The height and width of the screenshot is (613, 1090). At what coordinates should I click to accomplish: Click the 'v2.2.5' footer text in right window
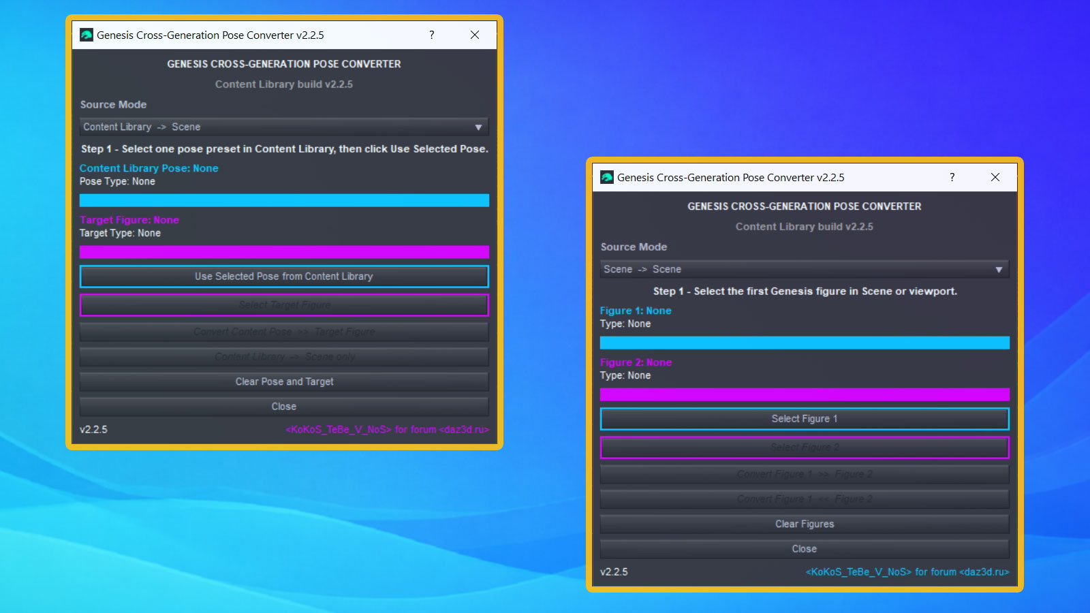coord(614,572)
